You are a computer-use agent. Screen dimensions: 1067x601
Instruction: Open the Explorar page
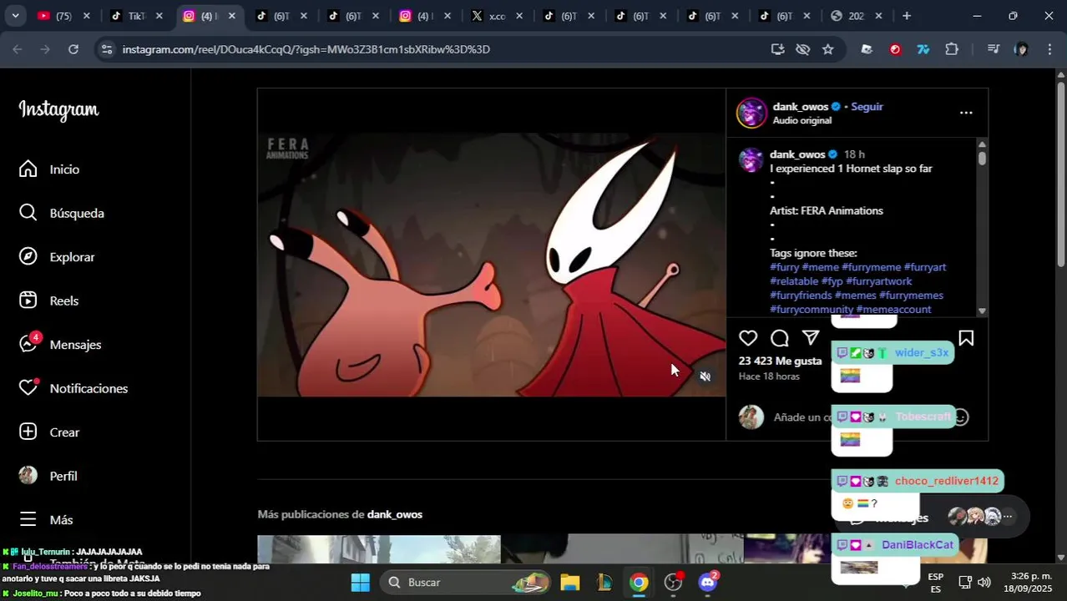tap(57, 257)
